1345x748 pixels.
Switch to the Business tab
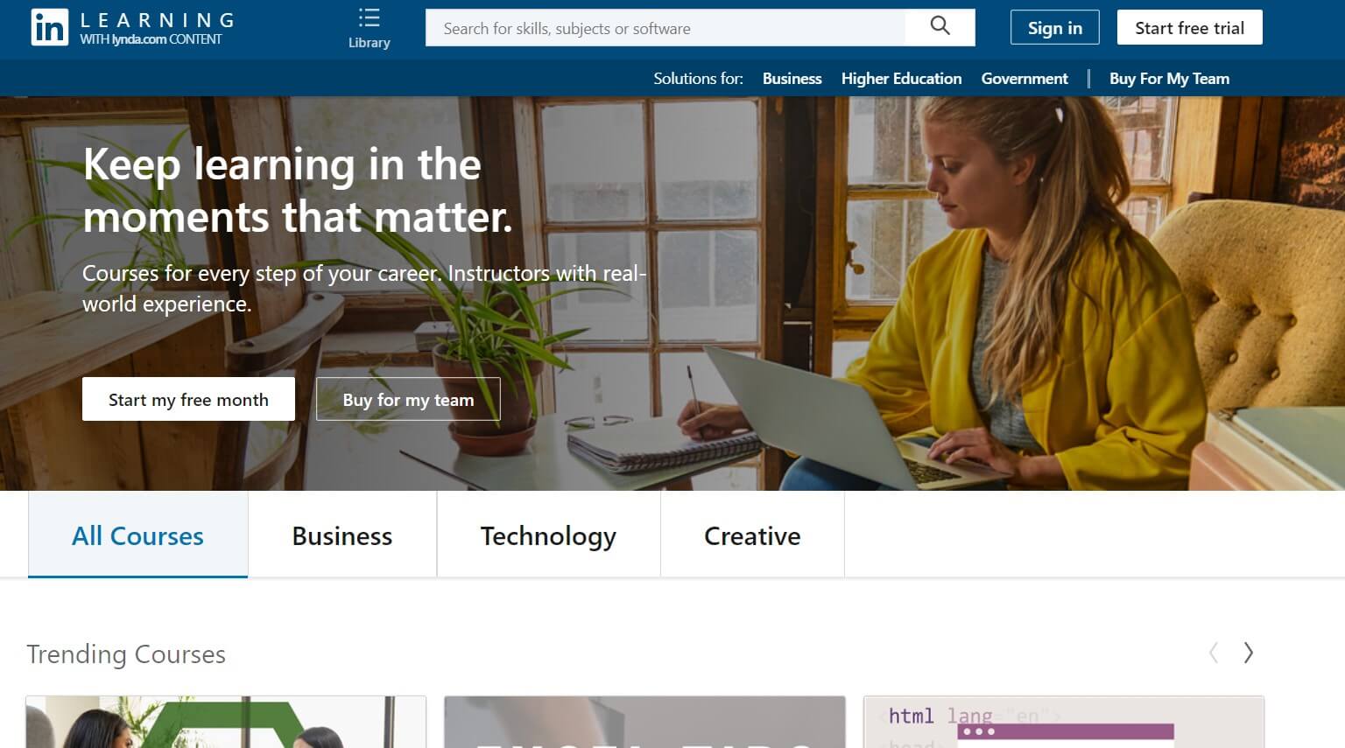[x=342, y=535]
